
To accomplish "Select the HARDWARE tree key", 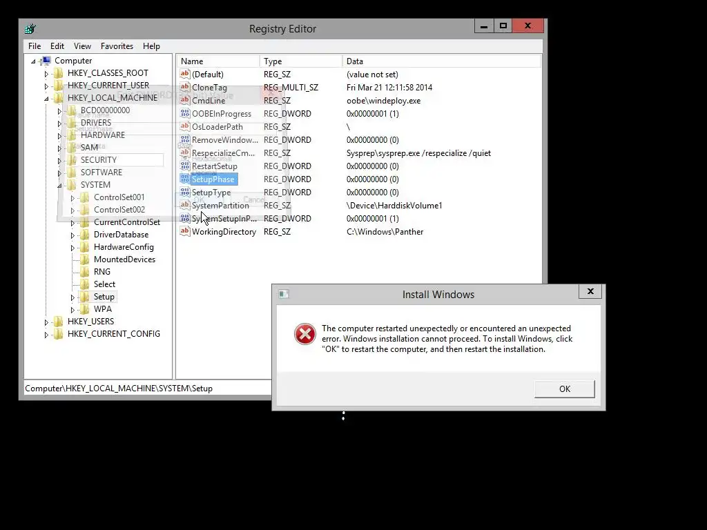I will (x=103, y=135).
